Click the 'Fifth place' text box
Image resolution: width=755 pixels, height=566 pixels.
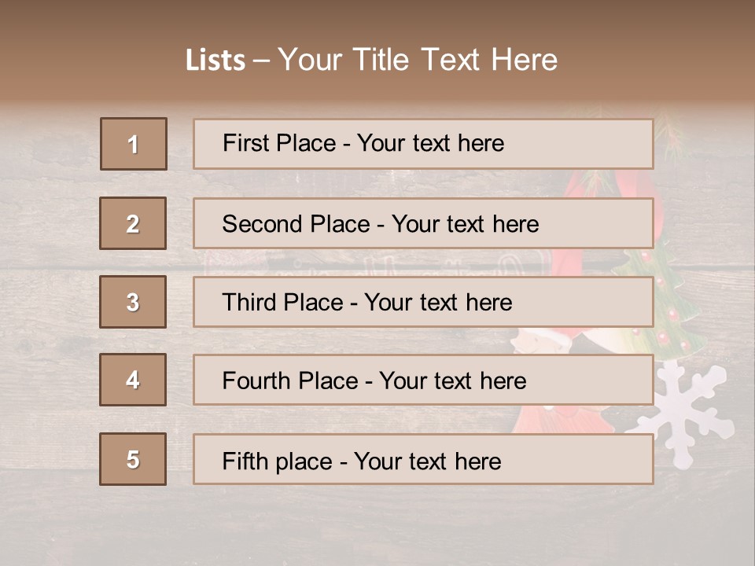point(423,459)
